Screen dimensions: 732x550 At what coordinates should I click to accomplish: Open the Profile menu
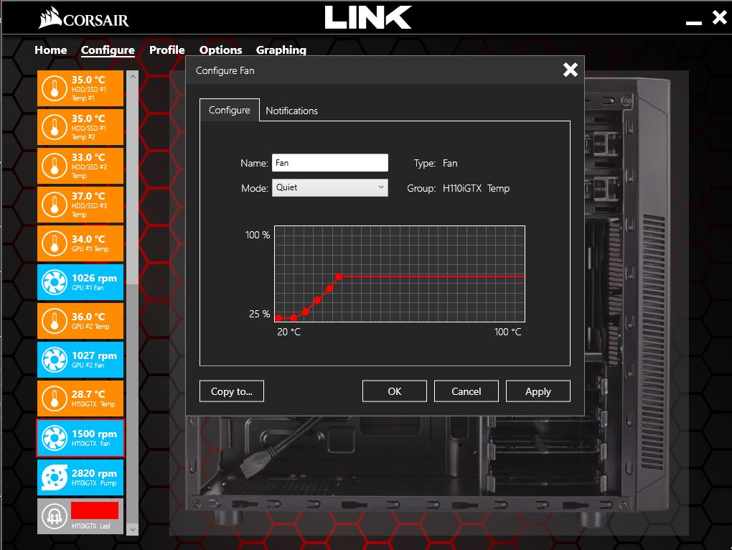click(166, 50)
